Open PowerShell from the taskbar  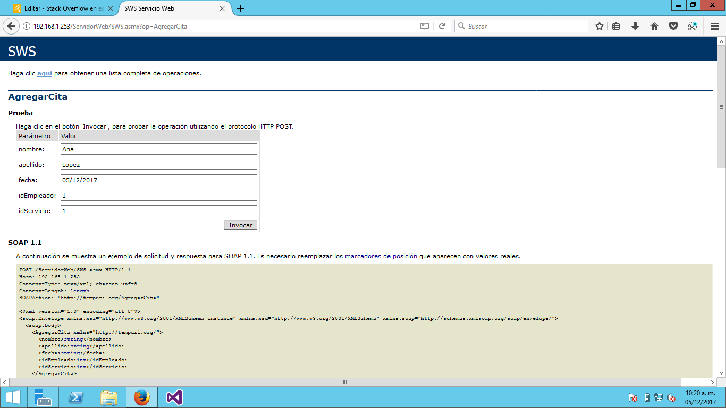[76, 397]
